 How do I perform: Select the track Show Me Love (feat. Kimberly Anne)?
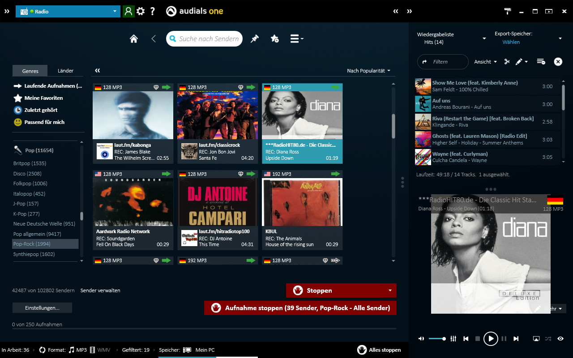pos(487,86)
